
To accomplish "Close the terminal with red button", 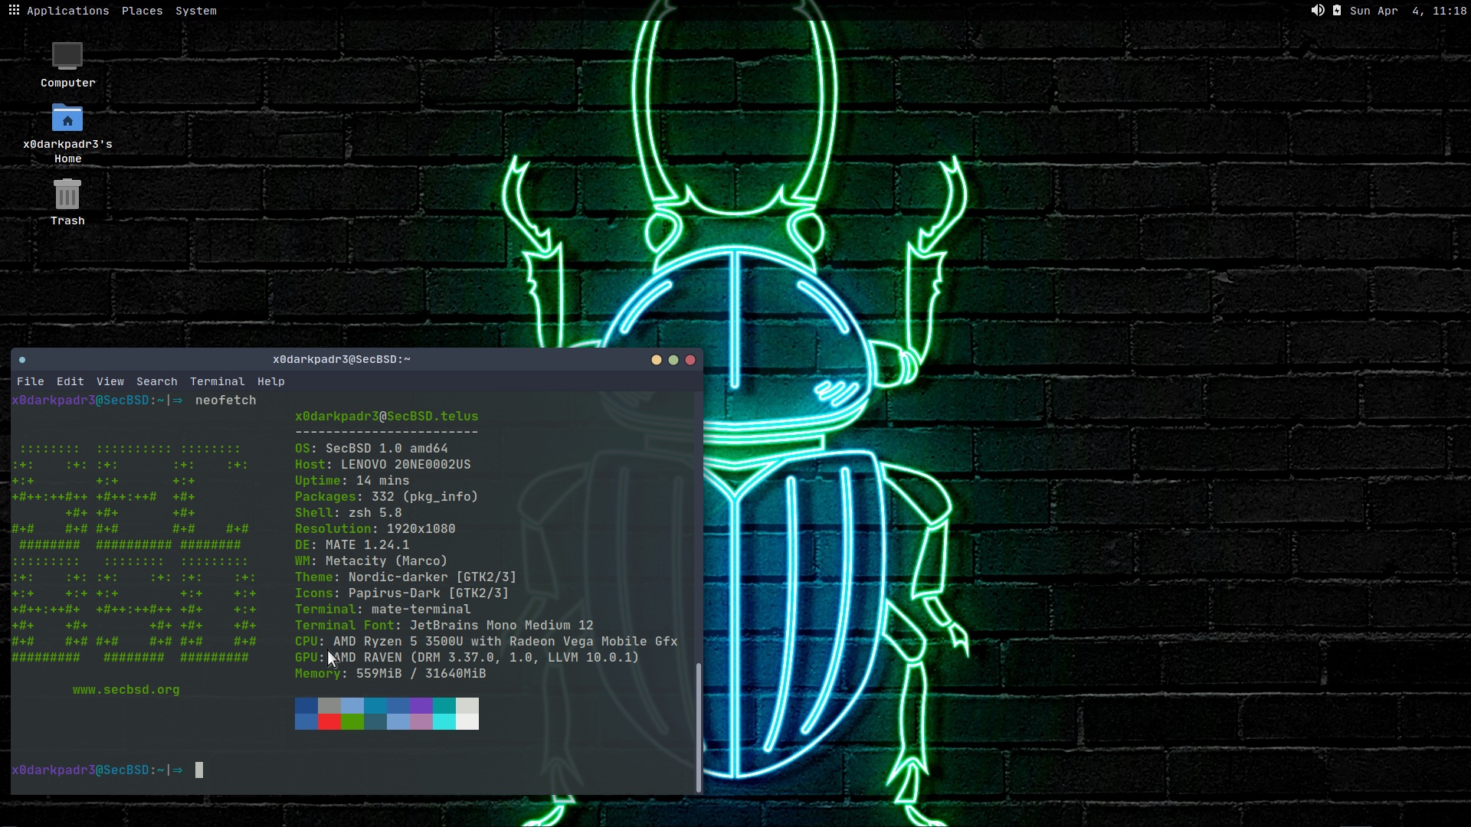I will point(690,360).
